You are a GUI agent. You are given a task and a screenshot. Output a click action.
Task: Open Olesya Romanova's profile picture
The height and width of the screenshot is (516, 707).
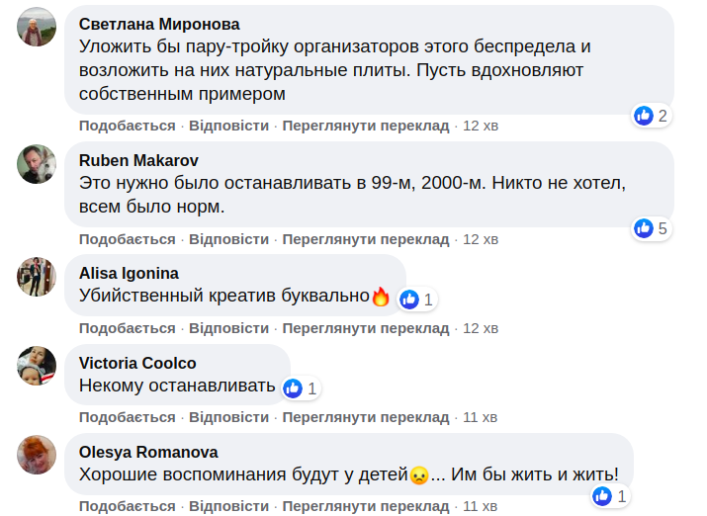click(x=37, y=455)
